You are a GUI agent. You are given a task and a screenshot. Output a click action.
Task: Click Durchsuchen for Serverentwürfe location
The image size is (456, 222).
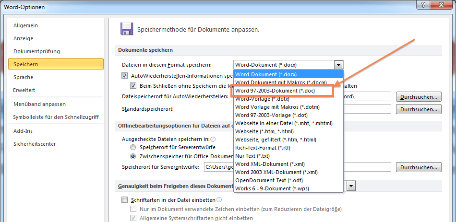pos(419,167)
